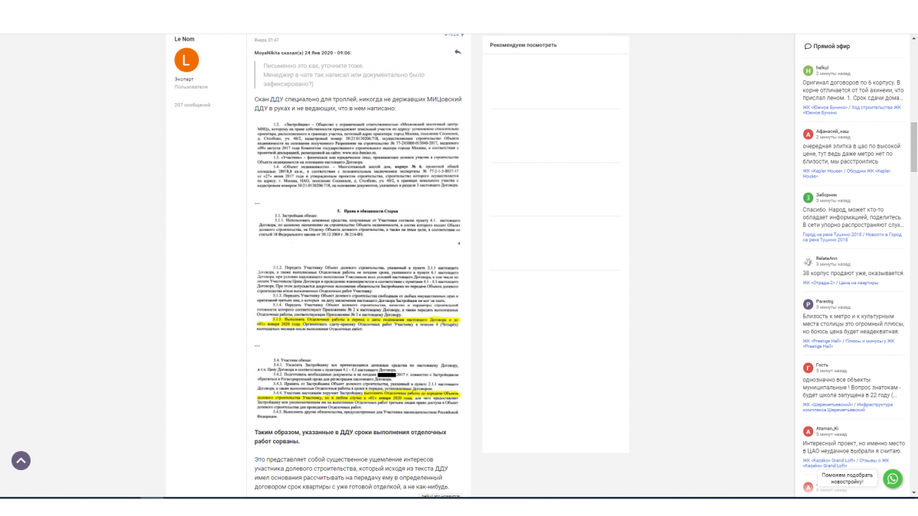Click helkul's message 'Оригинал договоров по 6 корпусу'

point(852,91)
